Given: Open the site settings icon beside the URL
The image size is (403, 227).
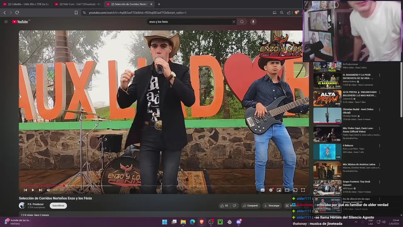Looking at the screenshot, I should coord(84,13).
